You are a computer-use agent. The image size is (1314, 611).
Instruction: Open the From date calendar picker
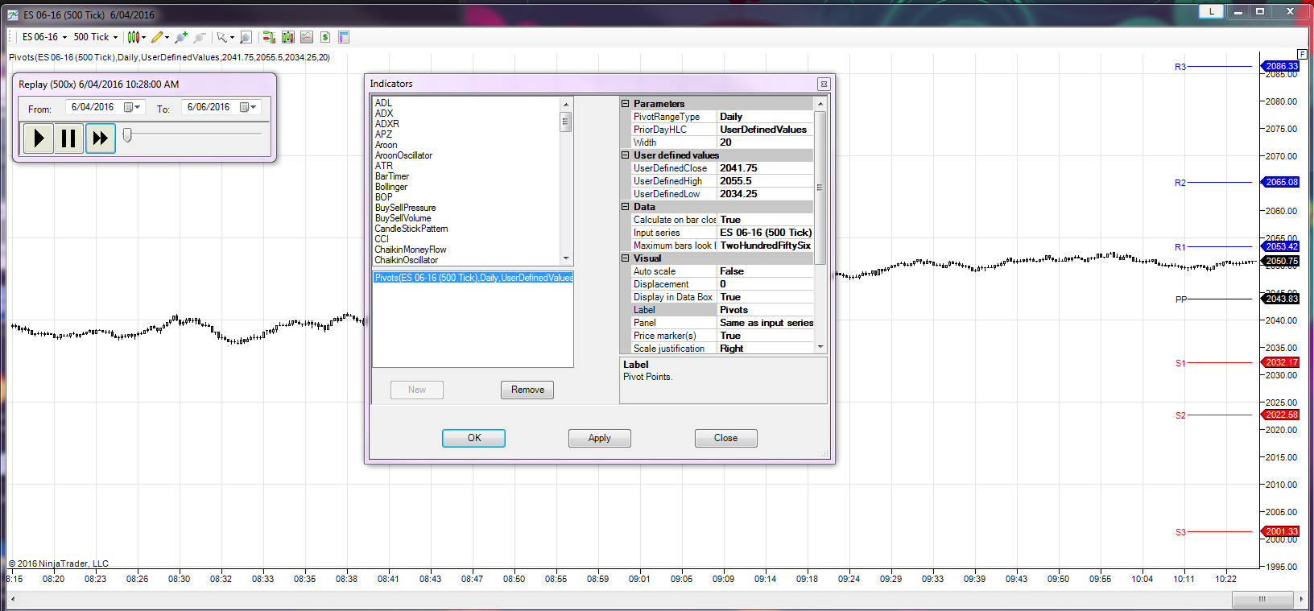point(132,107)
